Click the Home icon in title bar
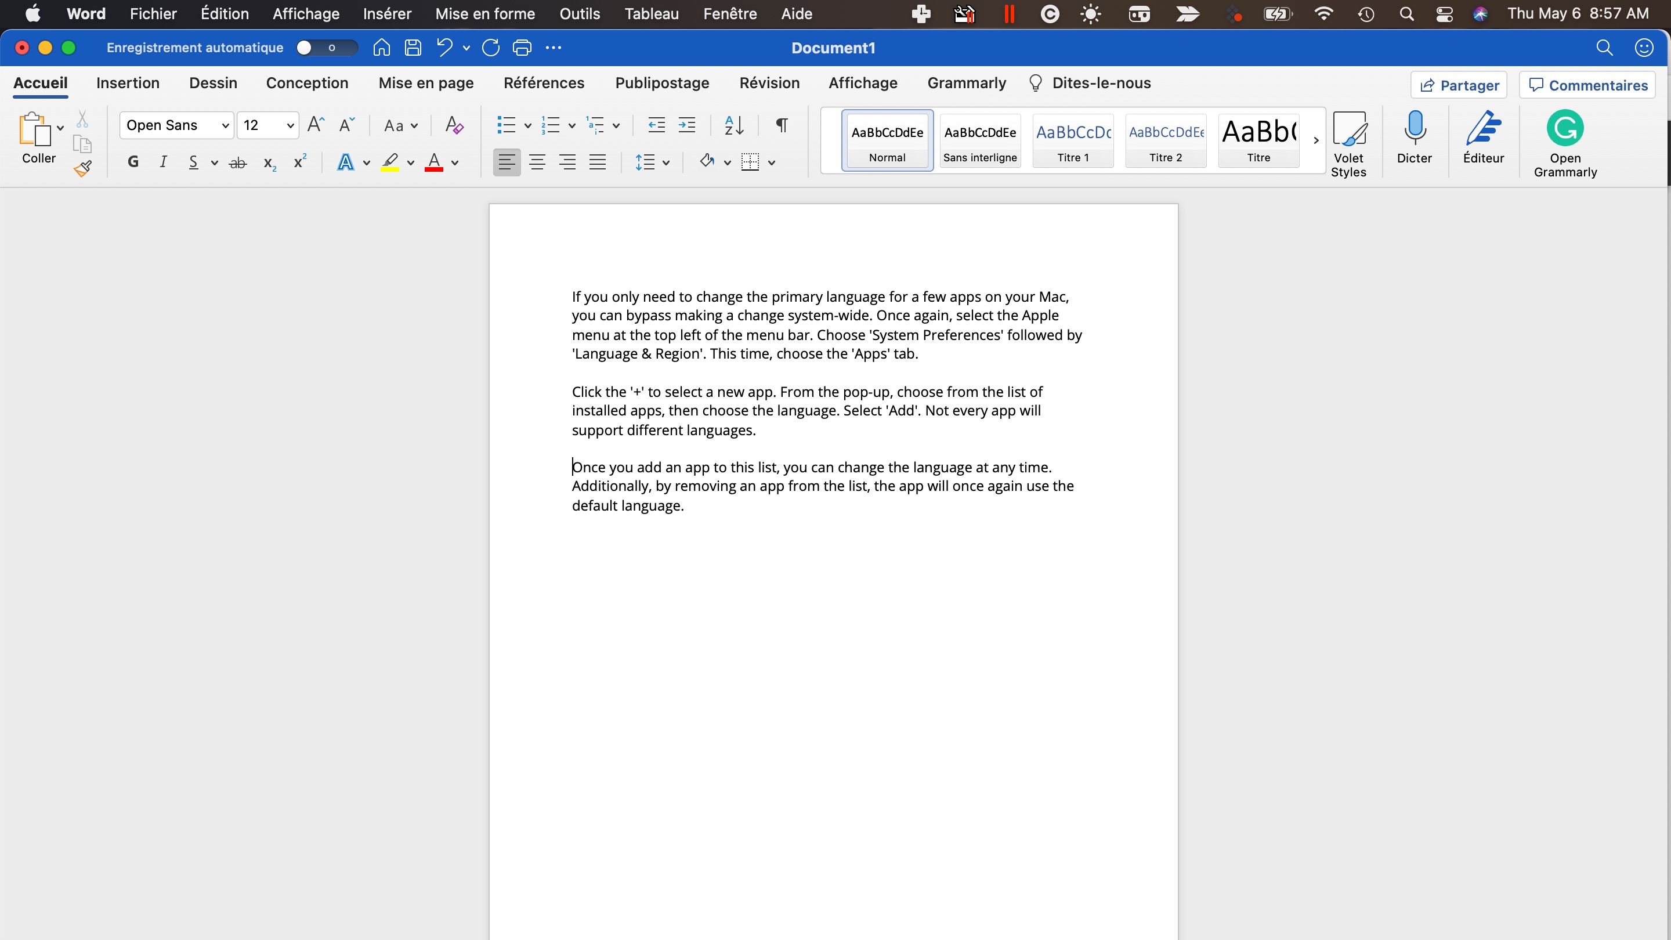Screen dimensions: 1671x940 click(381, 48)
